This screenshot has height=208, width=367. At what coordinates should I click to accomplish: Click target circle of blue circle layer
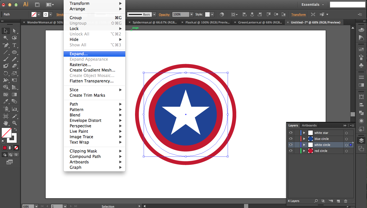click(346, 139)
